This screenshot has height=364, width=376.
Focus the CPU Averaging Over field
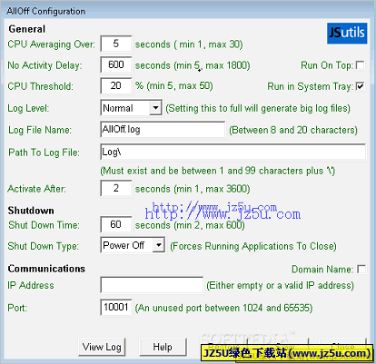tap(116, 44)
